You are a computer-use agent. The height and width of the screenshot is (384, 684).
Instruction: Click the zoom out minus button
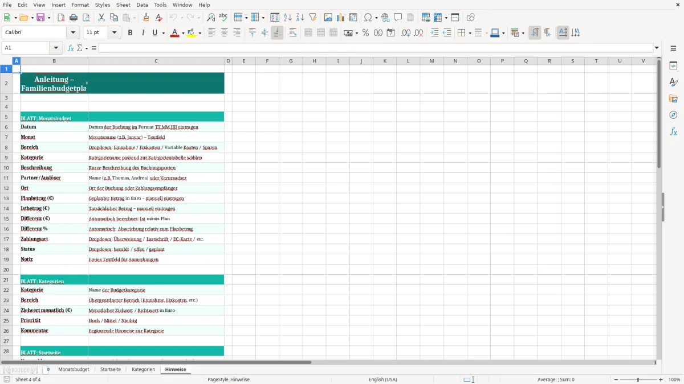tap(615, 379)
